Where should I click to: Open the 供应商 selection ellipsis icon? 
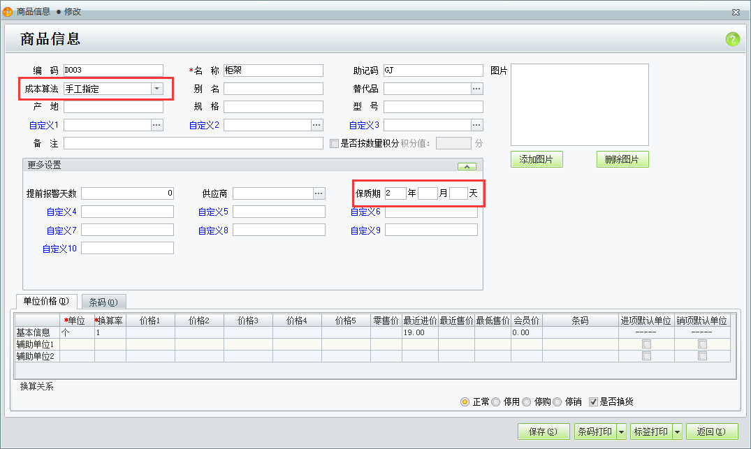[319, 193]
